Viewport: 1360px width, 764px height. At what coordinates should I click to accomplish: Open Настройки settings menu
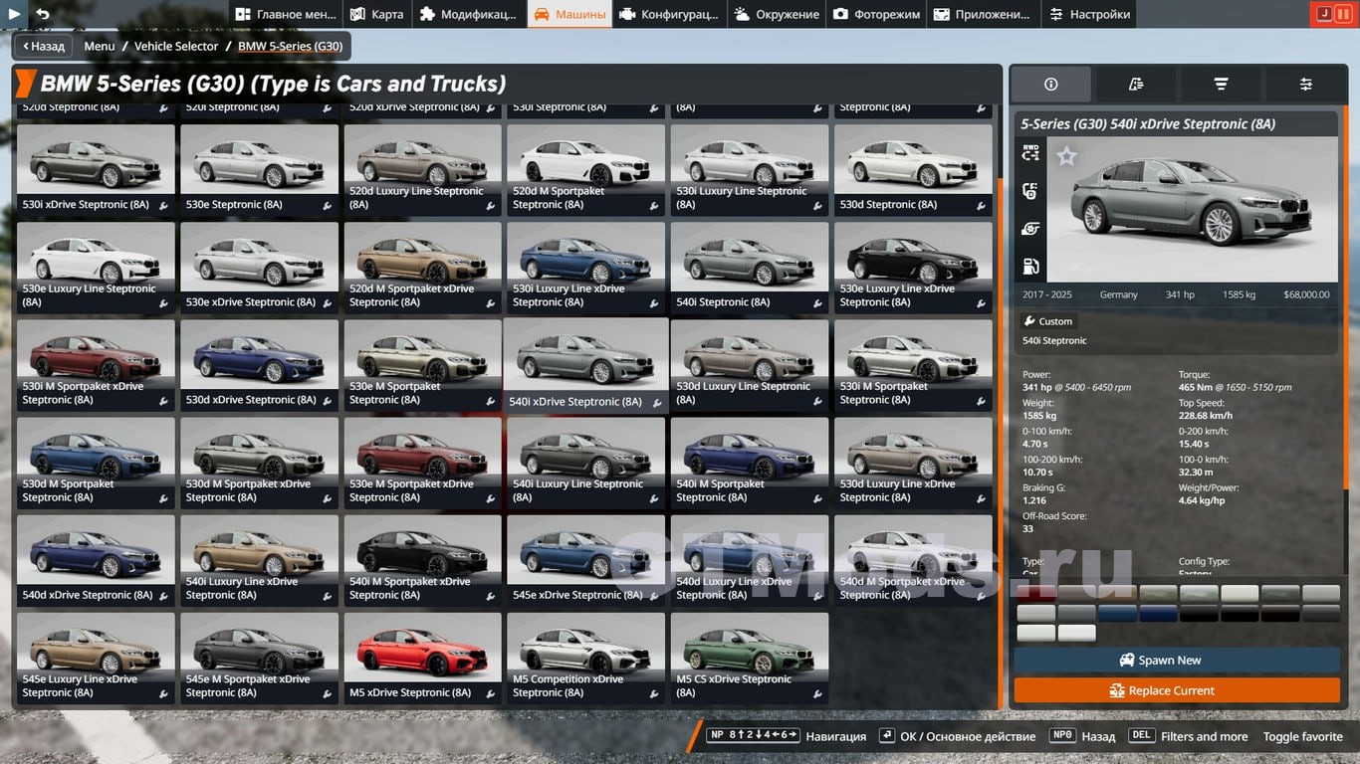(x=1089, y=14)
